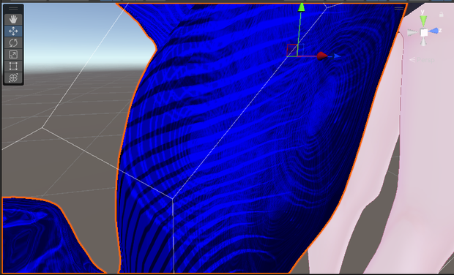The width and height of the screenshot is (454, 275).
Task: Switch to the Rotate tool
Action: 13,43
